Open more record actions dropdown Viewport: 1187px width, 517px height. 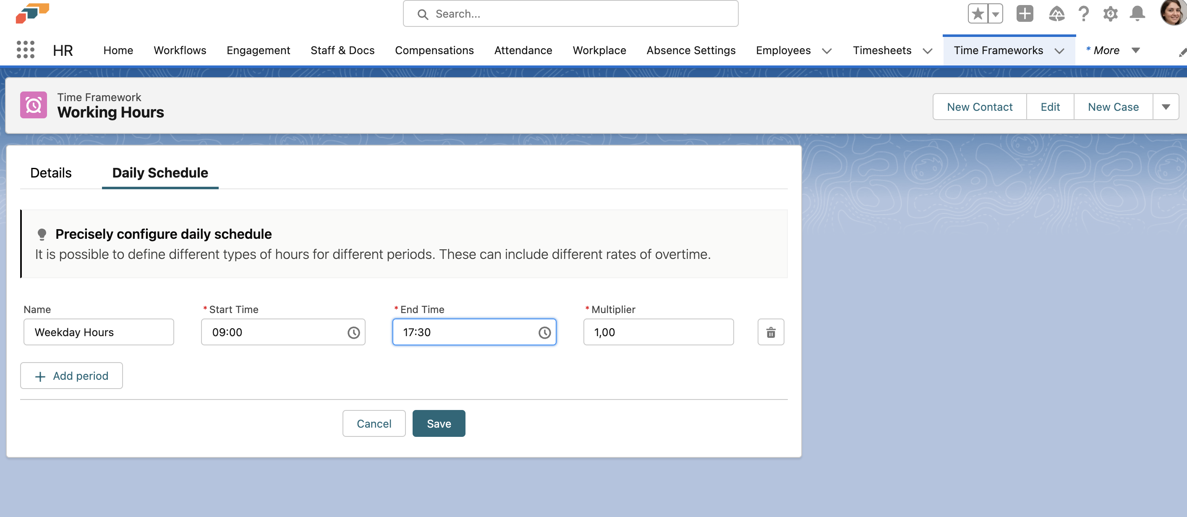pyautogui.click(x=1165, y=107)
